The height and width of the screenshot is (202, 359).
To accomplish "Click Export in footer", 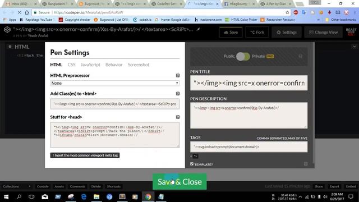I will 334,186.
